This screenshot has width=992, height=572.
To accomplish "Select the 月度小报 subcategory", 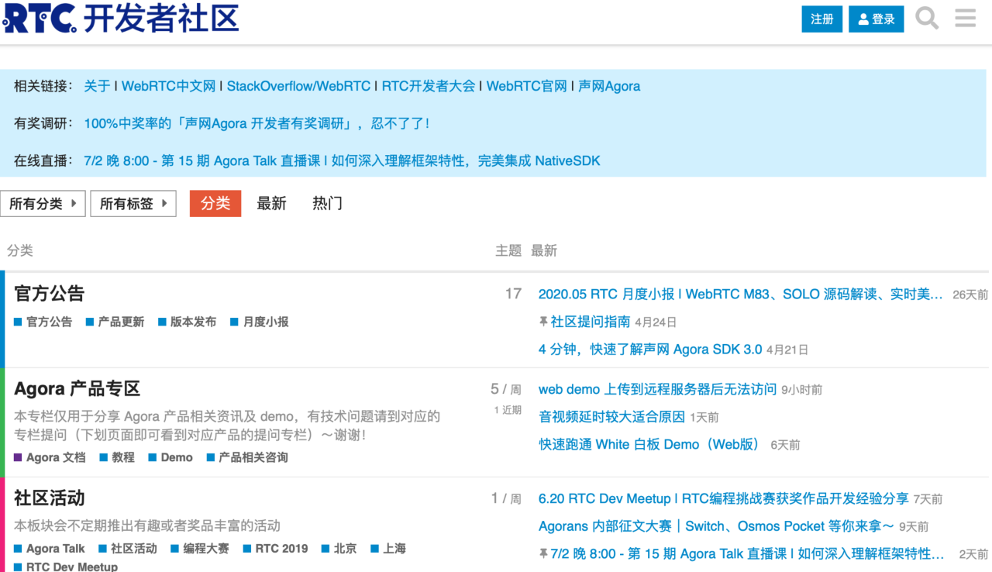I will pos(260,322).
